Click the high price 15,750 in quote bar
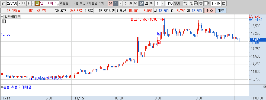 coord(180,11)
